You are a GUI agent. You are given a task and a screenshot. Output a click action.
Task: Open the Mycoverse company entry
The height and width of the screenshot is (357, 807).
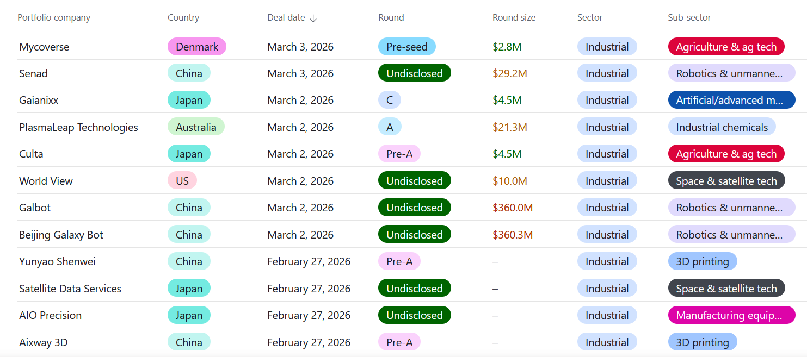(x=44, y=47)
